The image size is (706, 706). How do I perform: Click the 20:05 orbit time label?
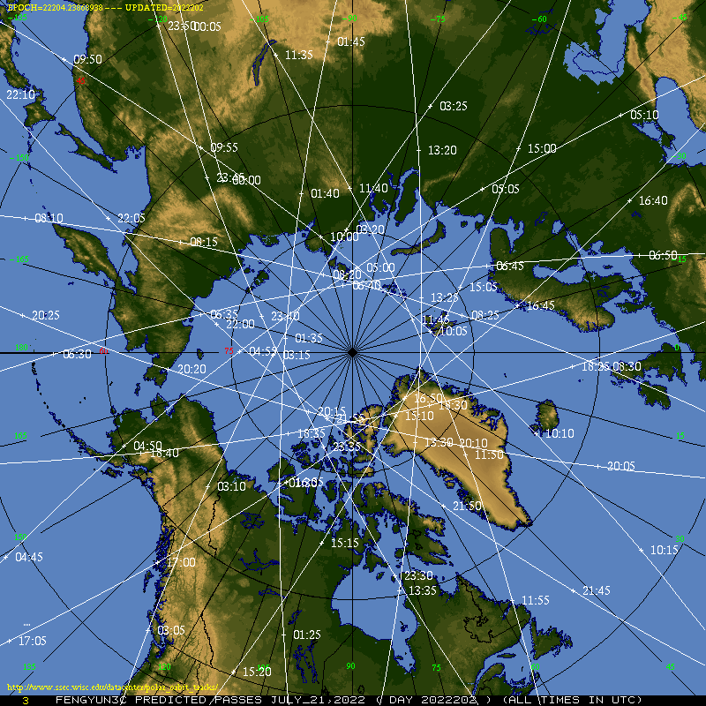click(x=620, y=466)
